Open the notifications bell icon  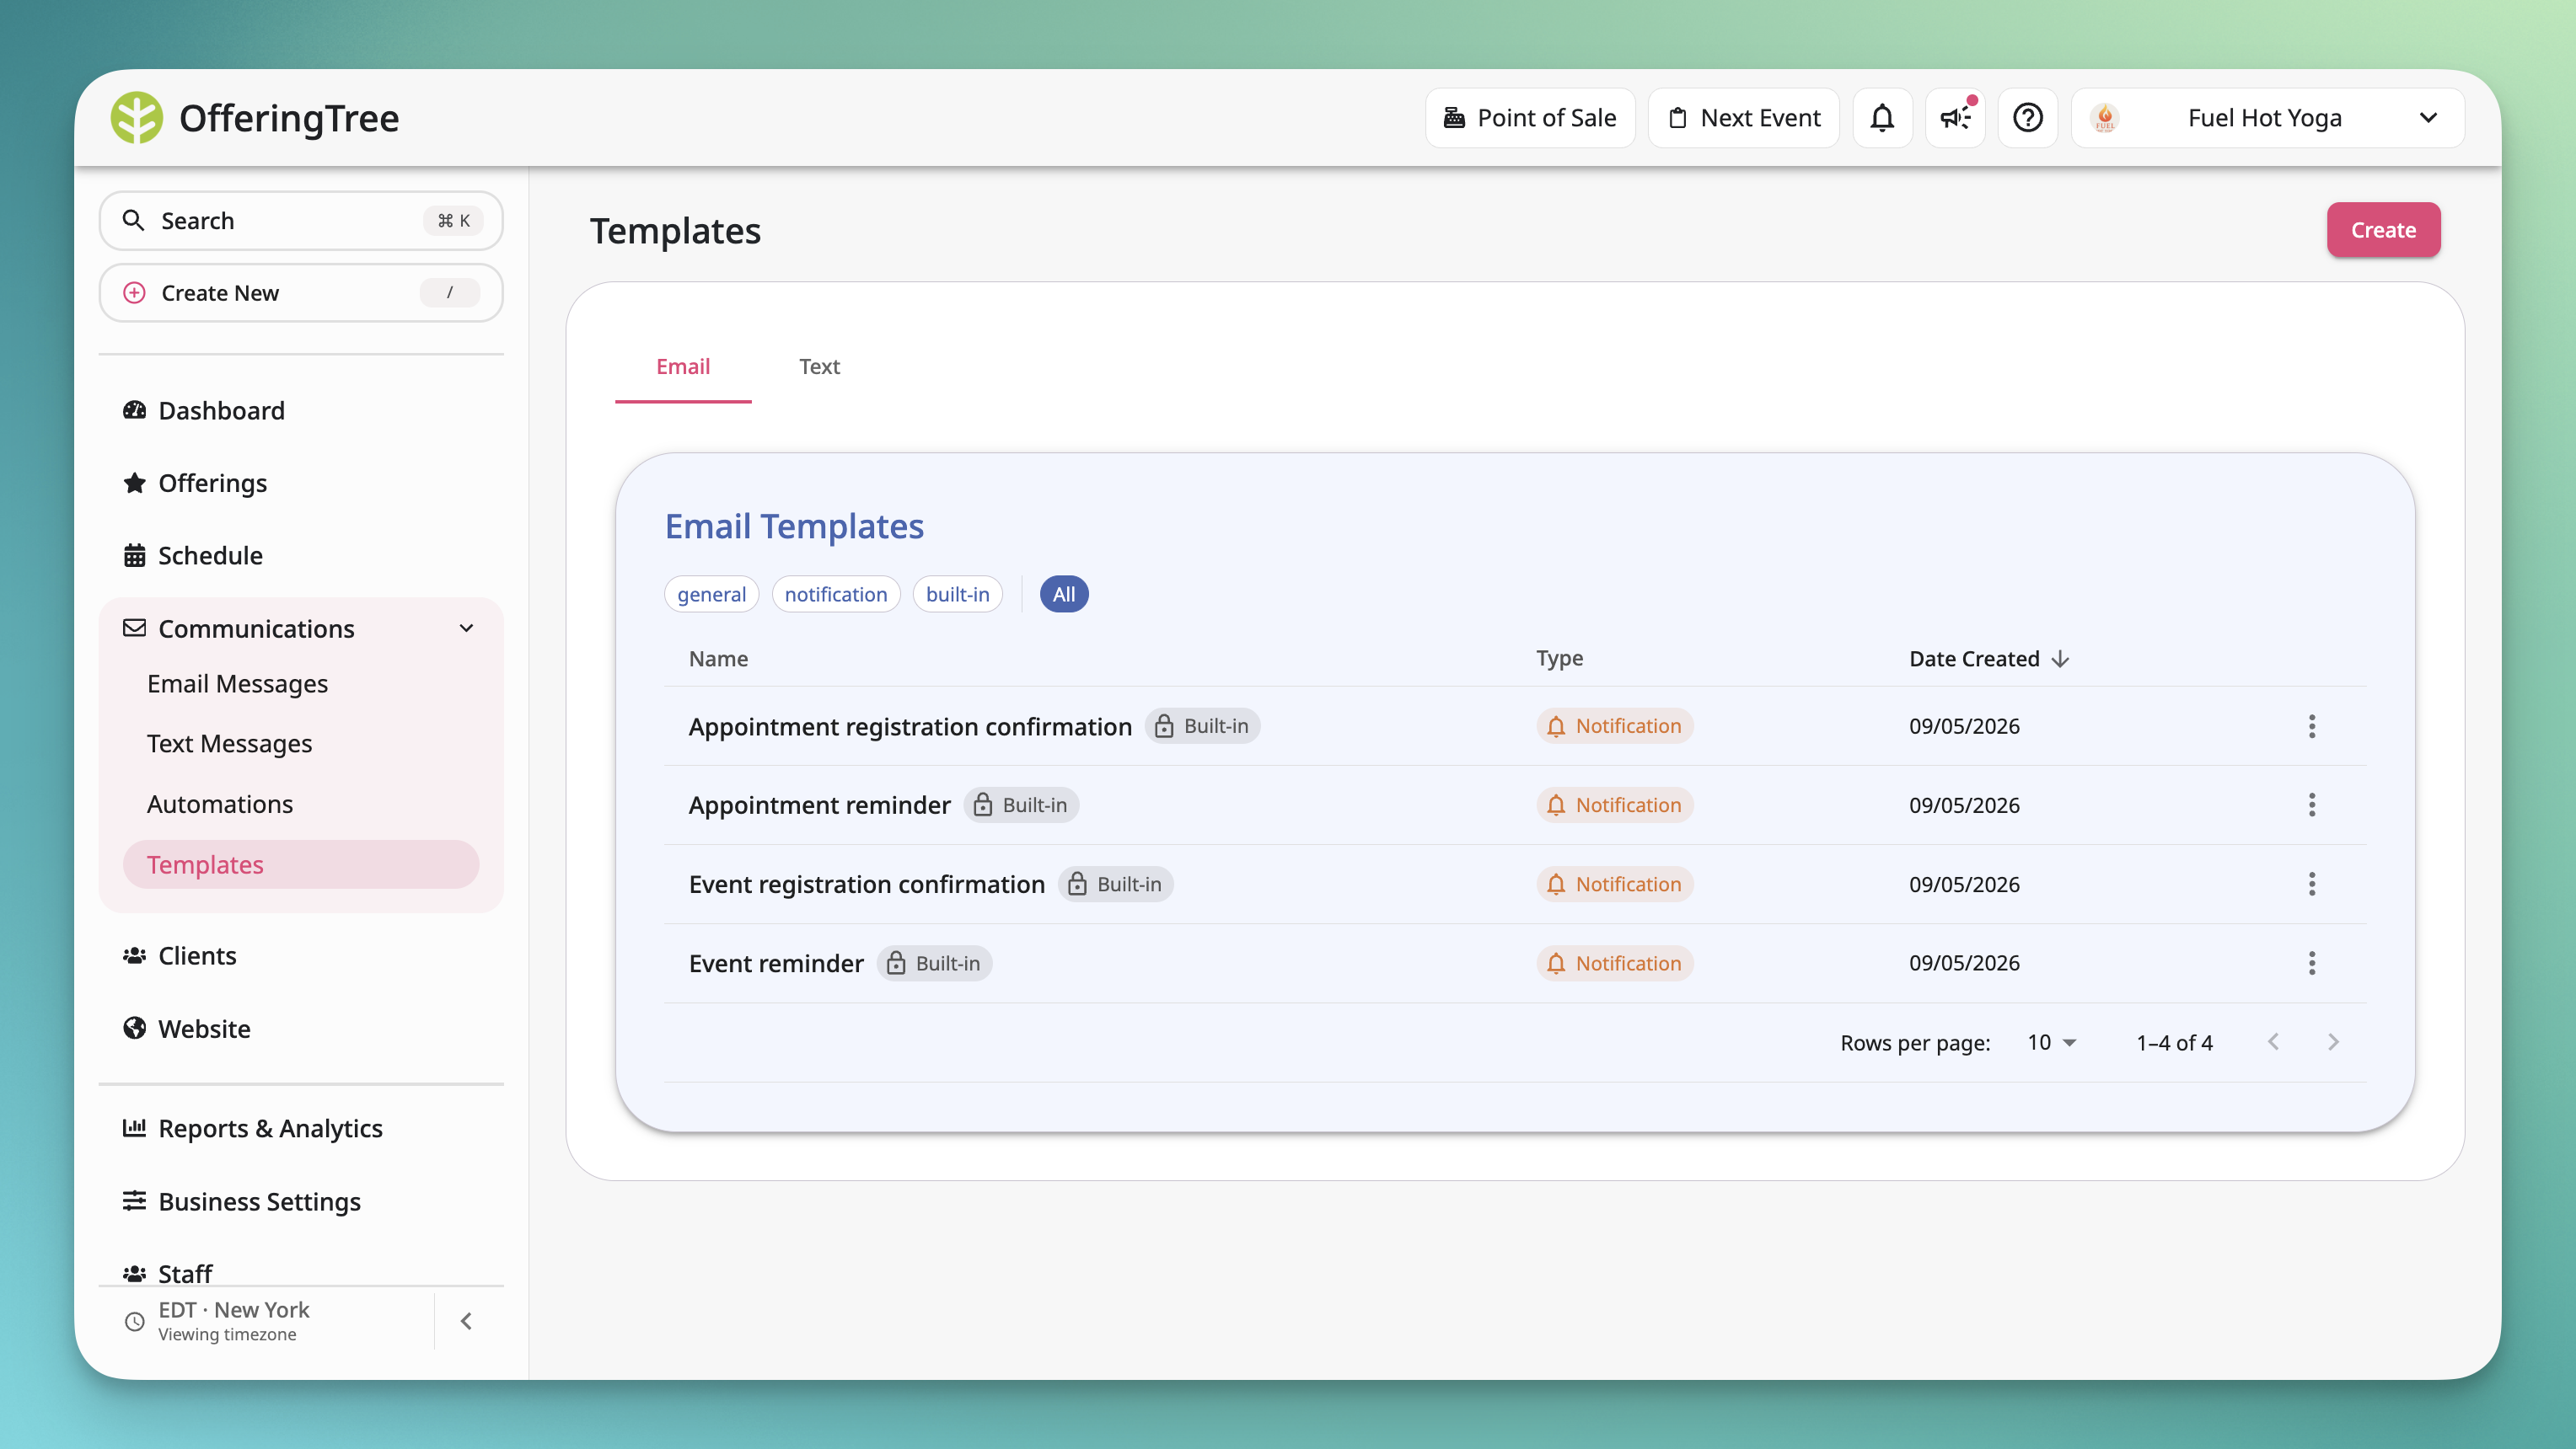point(1882,118)
